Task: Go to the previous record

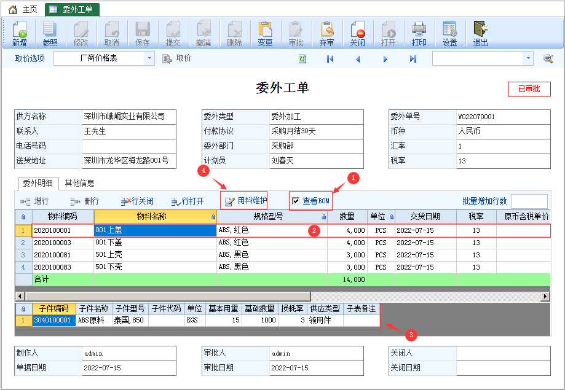Action: pyautogui.click(x=358, y=59)
